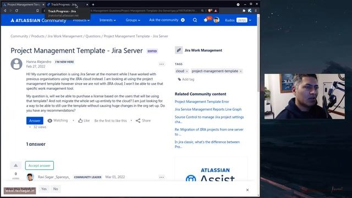Close the Track Progress - Jira tab
Screen dimensions: 352x198
87,4
